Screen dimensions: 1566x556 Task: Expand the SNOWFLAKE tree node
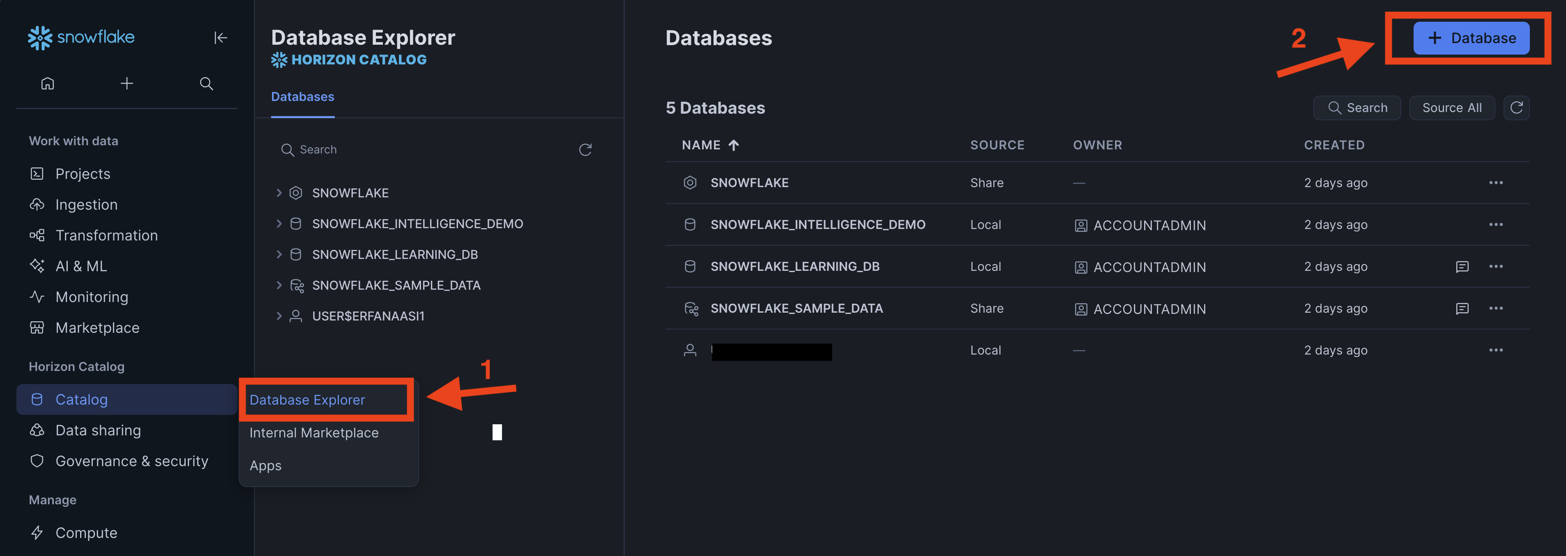[x=279, y=193]
